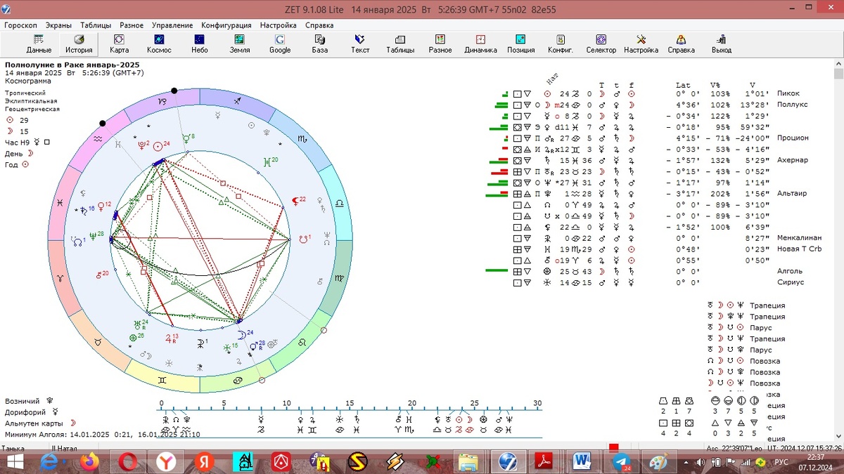Viewport: 844px width, 474px height.
Task: Click the Альмутен карты label
Action: pyautogui.click(x=34, y=423)
